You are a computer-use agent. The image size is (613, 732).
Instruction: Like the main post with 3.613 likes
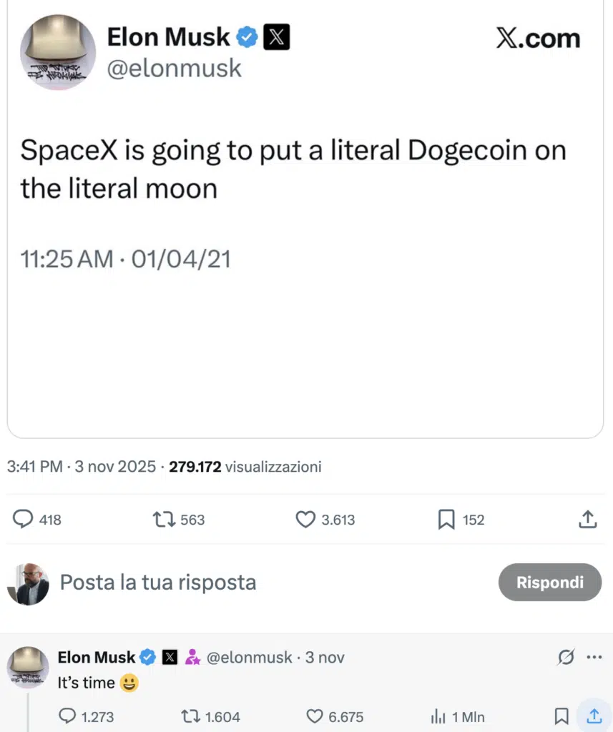[305, 520]
